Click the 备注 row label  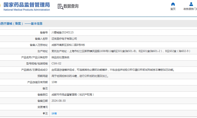[x=45, y=89]
